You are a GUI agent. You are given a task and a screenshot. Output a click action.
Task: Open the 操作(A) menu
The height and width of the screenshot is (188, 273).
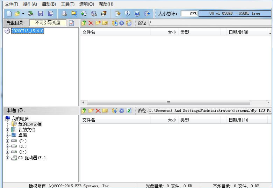(x=30, y=4)
